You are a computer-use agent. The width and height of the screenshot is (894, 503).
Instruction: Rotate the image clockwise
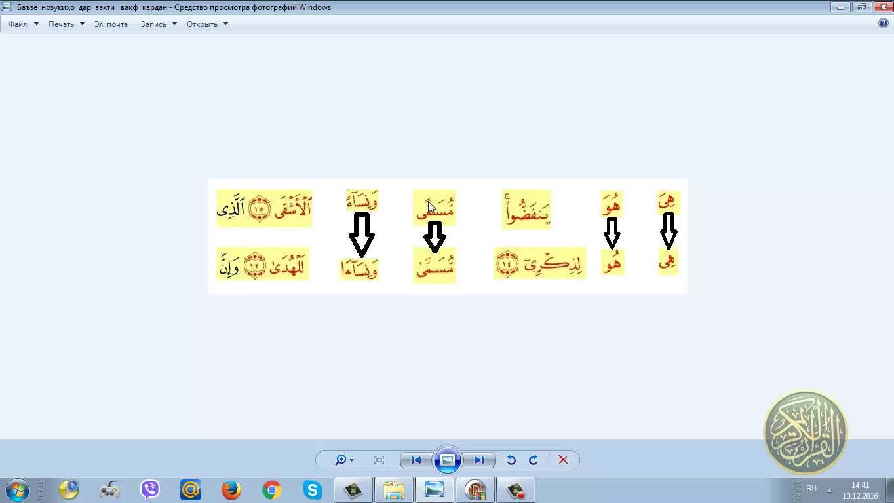[x=533, y=460]
